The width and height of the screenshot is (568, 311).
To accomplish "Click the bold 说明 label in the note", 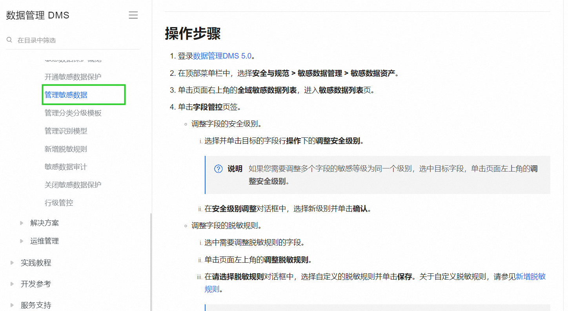I will pos(235,169).
